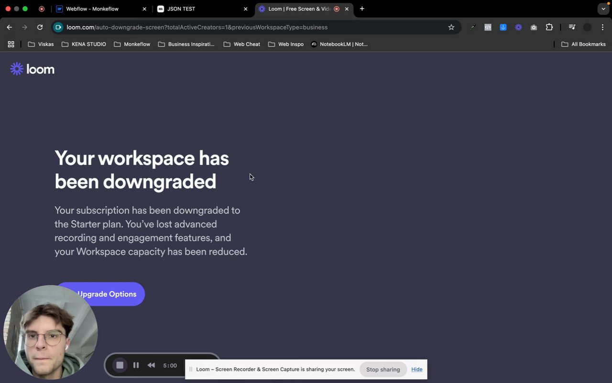Open the Viskas bookmarks folder

[41, 44]
